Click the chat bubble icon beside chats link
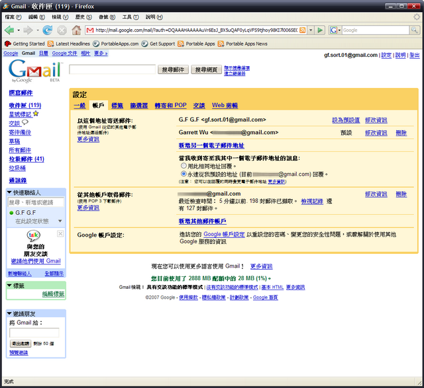Viewport: 424px width, 388px height. (25, 122)
